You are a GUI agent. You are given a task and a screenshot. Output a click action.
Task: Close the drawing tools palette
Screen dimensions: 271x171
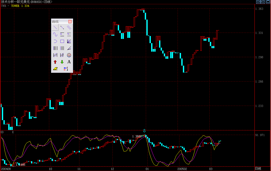[70, 21]
